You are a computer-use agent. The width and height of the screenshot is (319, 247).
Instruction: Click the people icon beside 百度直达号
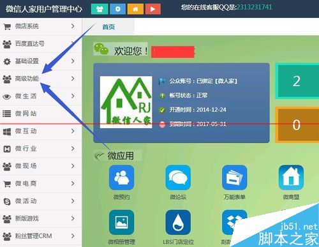[x=7, y=44]
